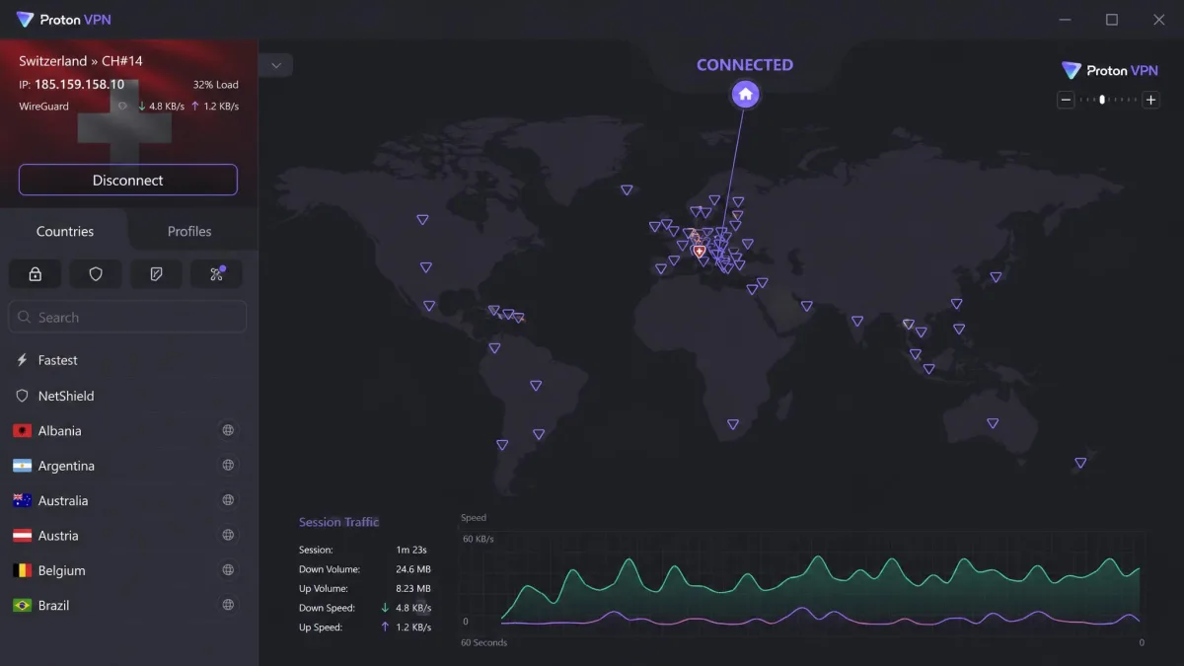Image resolution: width=1184 pixels, height=666 pixels.
Task: Zoom in the map with plus button
Action: point(1150,100)
